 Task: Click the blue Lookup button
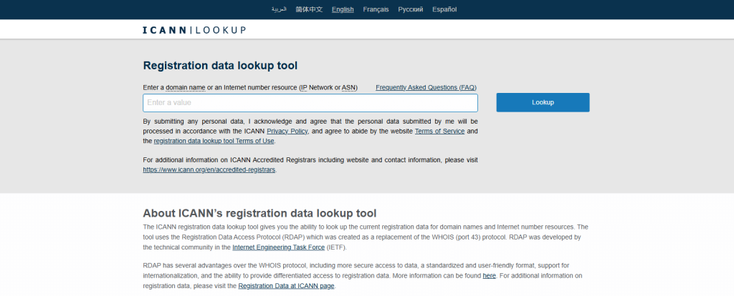pyautogui.click(x=543, y=102)
